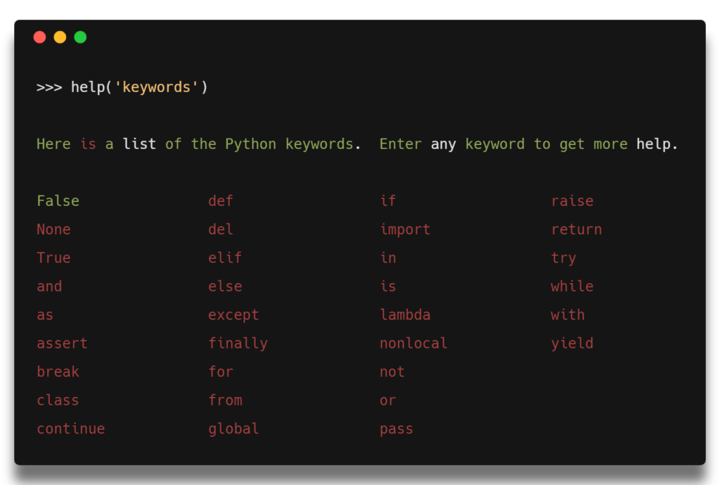Select the 'yield' keyword
The image size is (720, 485).
(572, 344)
